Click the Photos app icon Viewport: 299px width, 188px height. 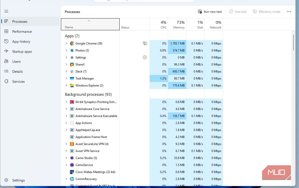coord(72,50)
